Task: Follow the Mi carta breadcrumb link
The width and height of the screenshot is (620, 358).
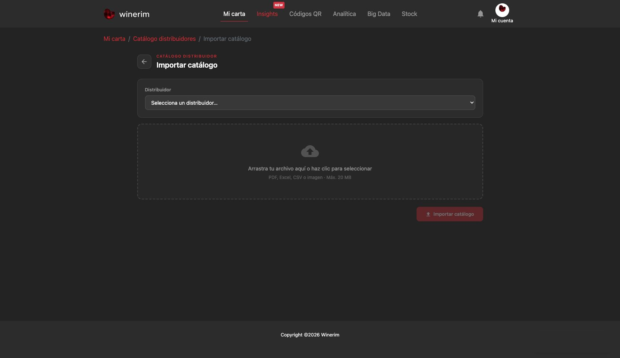Action: (x=115, y=39)
